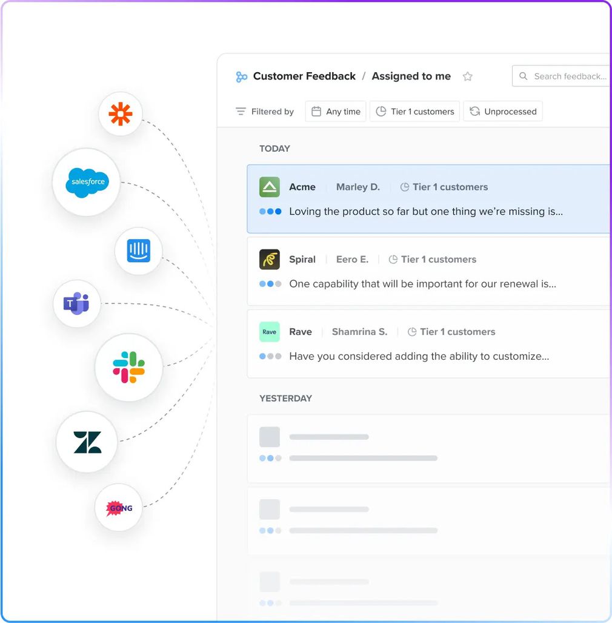
Task: Click Tier 1 customers tag on Acme
Action: (444, 187)
